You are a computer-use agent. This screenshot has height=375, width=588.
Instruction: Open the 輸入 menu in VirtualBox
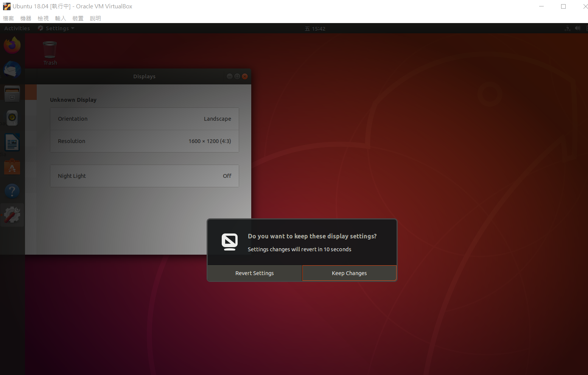[61, 18]
